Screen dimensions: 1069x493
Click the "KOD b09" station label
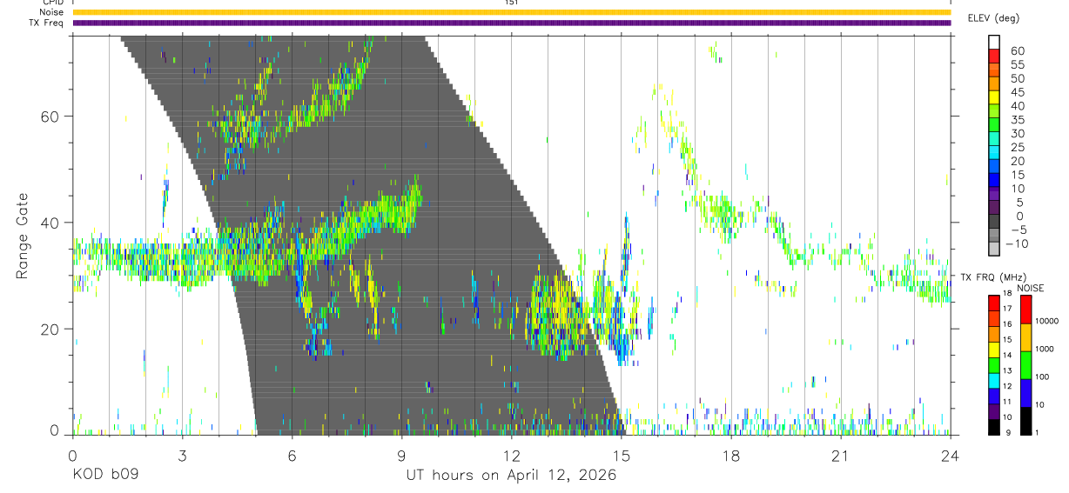(x=105, y=475)
